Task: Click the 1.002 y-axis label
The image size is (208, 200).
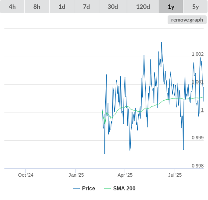Action: (197, 54)
